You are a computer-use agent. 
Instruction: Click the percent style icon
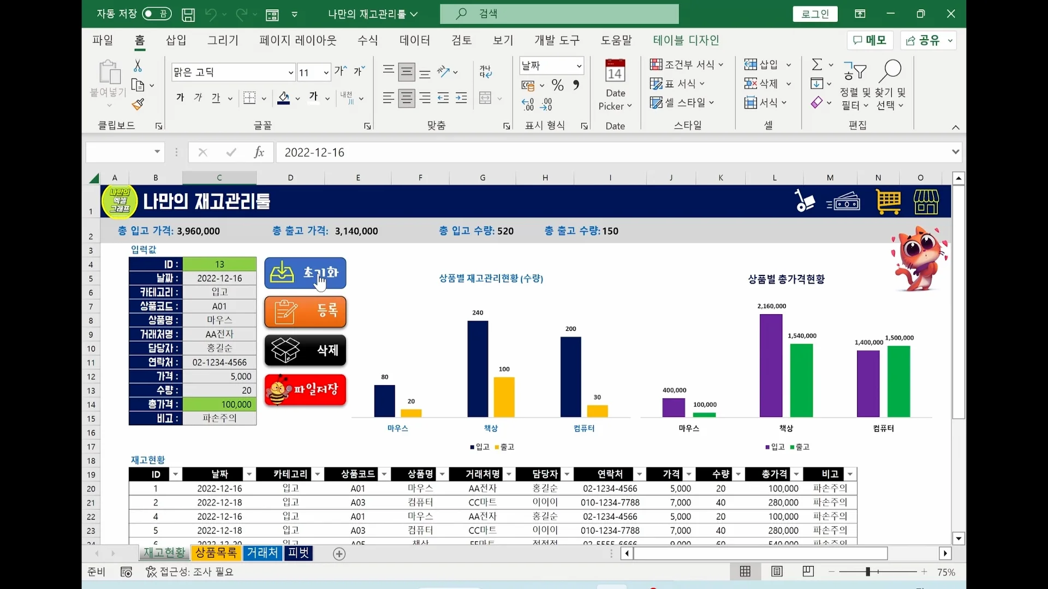557,85
